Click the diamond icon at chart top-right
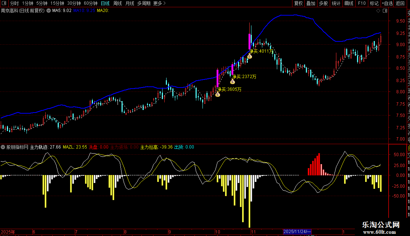Image resolution: width=410 pixels, height=236 pixels. click(x=378, y=11)
